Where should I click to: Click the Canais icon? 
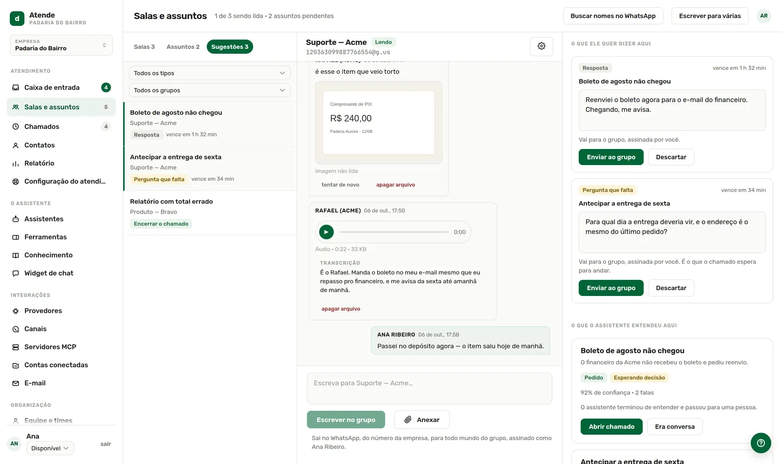pos(16,329)
